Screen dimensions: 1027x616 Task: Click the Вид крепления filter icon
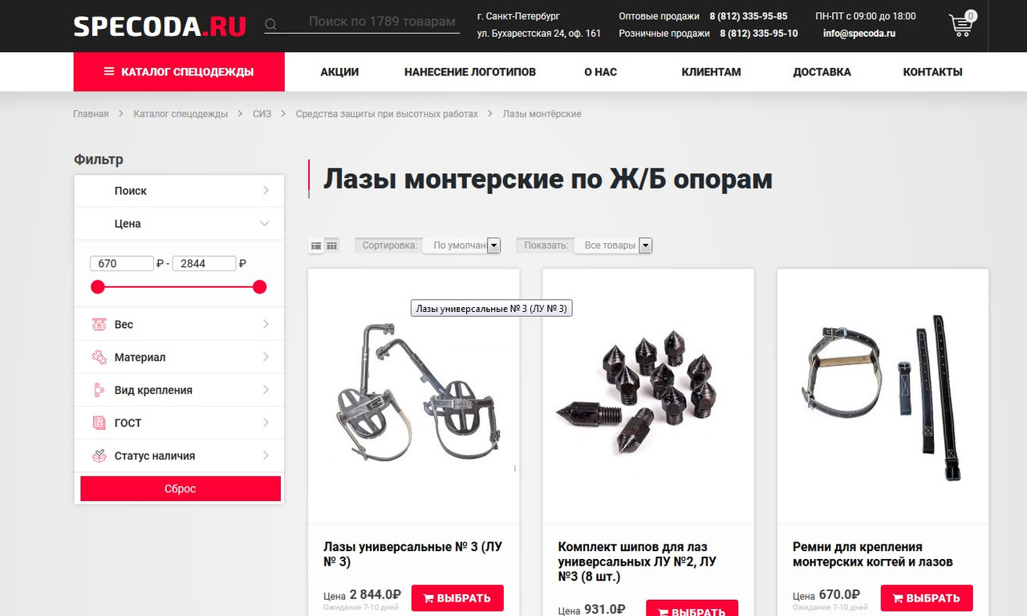click(99, 391)
